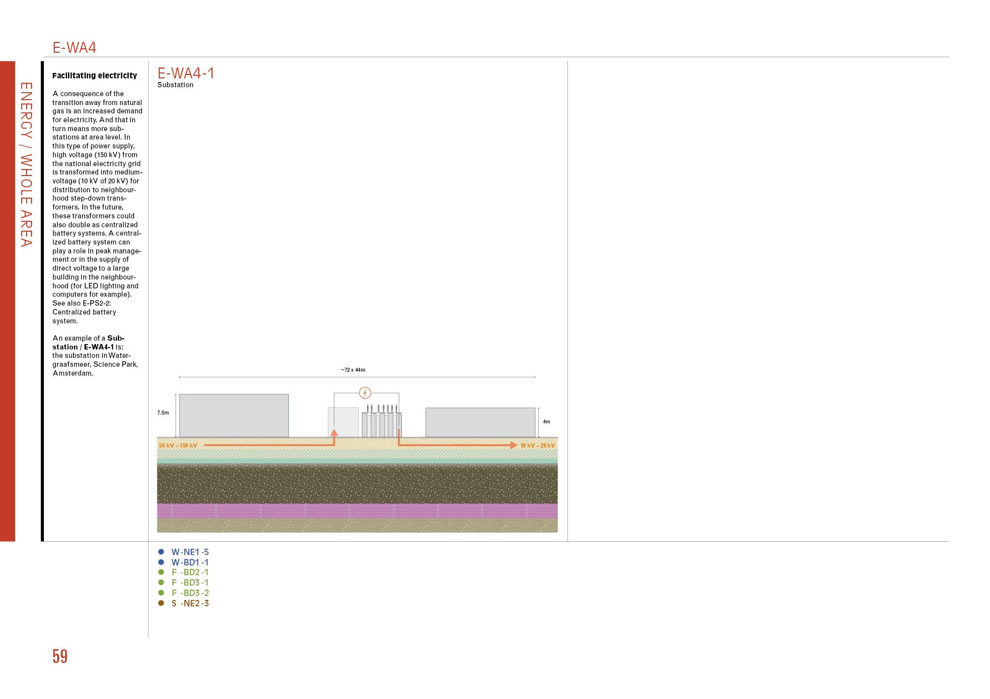Open the W-NE1-5 reference link
This screenshot has height=699, width=990.
190,552
